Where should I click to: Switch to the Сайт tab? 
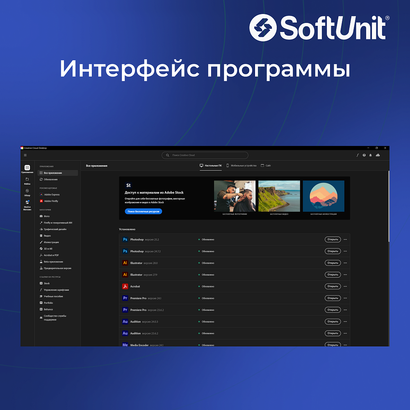click(266, 166)
